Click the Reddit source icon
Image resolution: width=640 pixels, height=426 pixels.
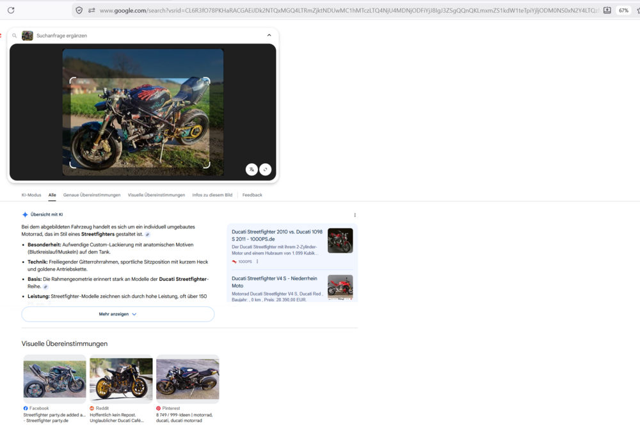pyautogui.click(x=92, y=408)
